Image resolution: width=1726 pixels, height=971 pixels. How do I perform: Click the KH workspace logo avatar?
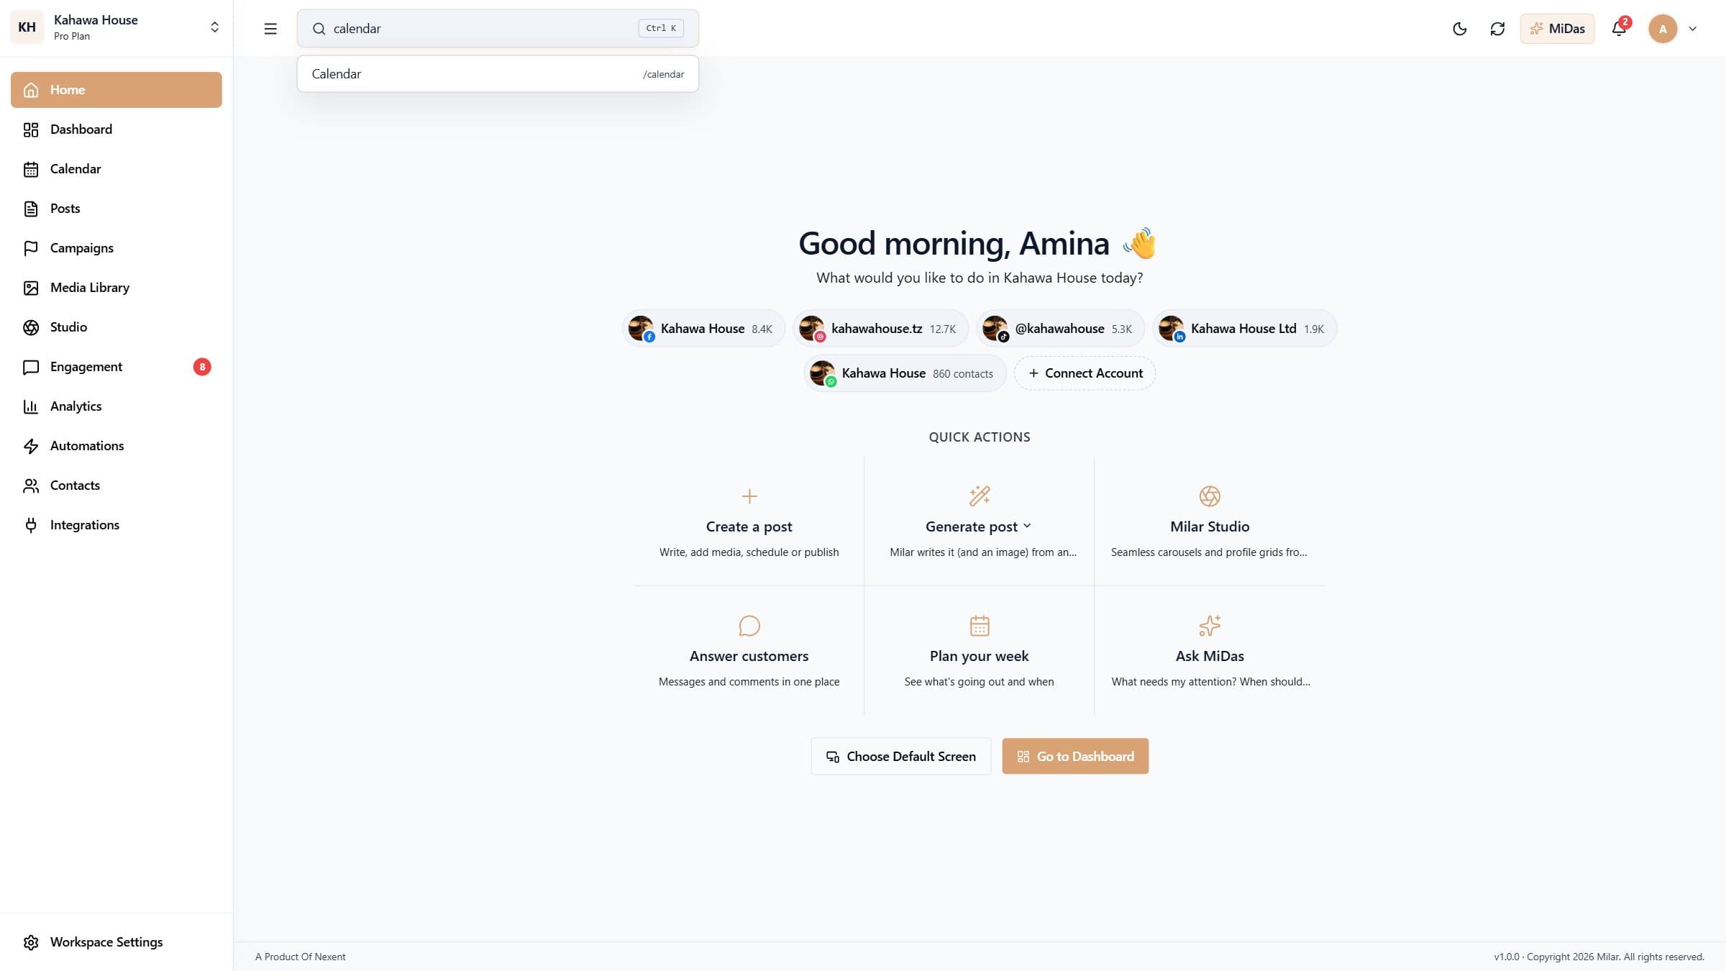[x=27, y=27]
